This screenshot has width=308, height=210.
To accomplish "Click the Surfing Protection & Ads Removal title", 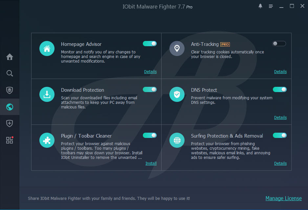I will pos(227,136).
